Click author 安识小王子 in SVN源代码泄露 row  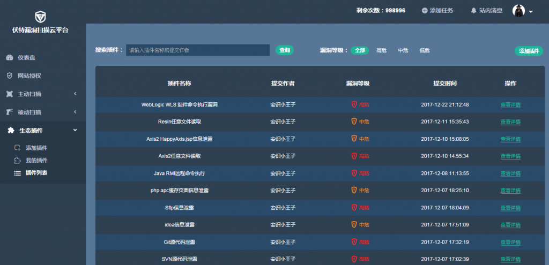(x=283, y=260)
